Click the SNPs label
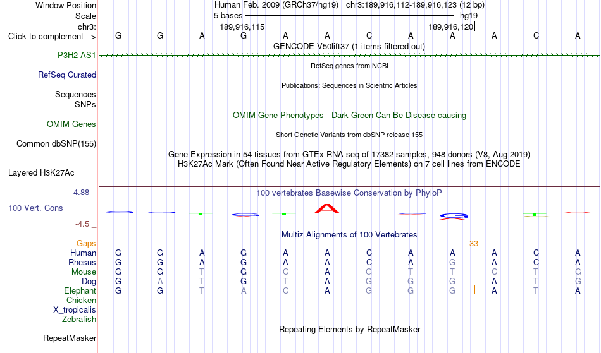The image size is (601, 353). tap(85, 104)
